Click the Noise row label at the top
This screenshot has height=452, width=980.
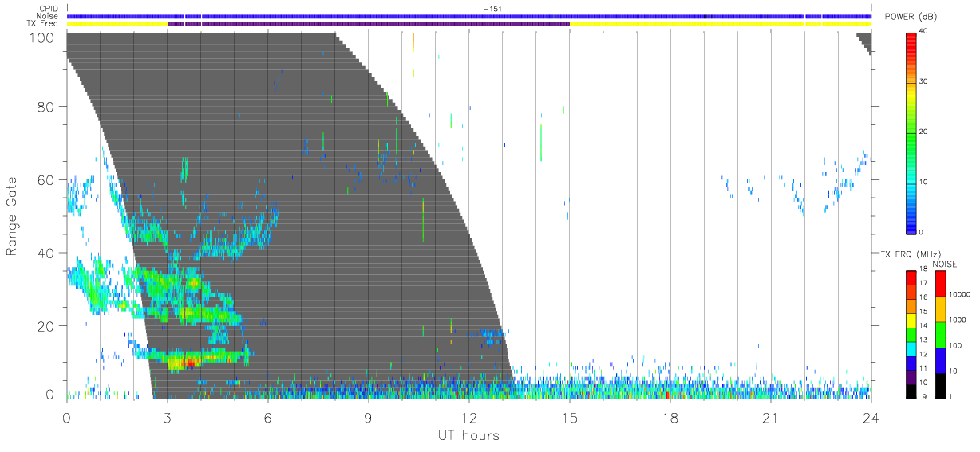click(47, 16)
